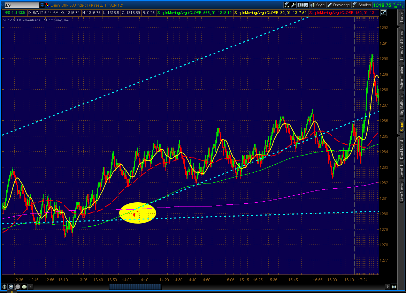Click the 1317.54 yellow SMA value
Screen dimensions: 406x293
pyautogui.click(x=299, y=13)
